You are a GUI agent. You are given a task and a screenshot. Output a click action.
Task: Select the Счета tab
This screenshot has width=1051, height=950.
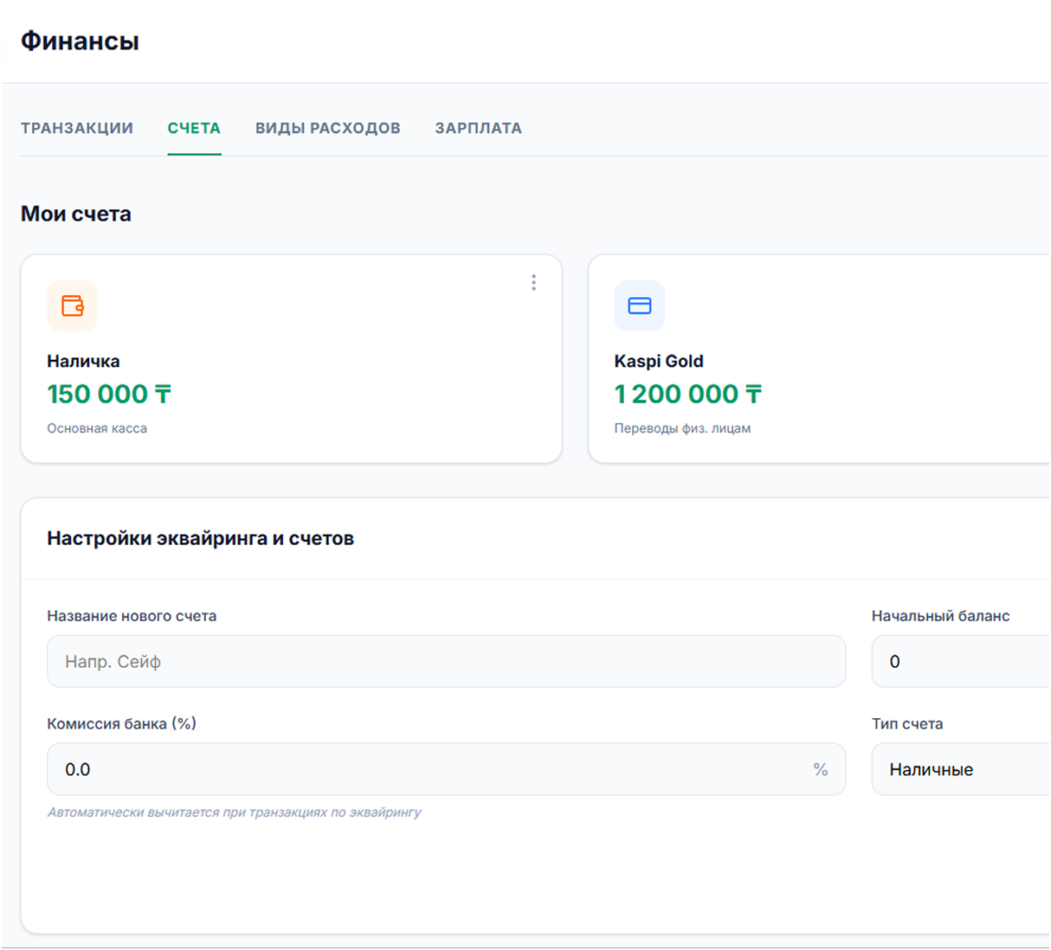pos(194,128)
